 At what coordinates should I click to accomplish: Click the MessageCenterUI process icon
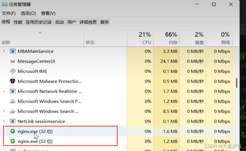pyautogui.click(x=13, y=61)
